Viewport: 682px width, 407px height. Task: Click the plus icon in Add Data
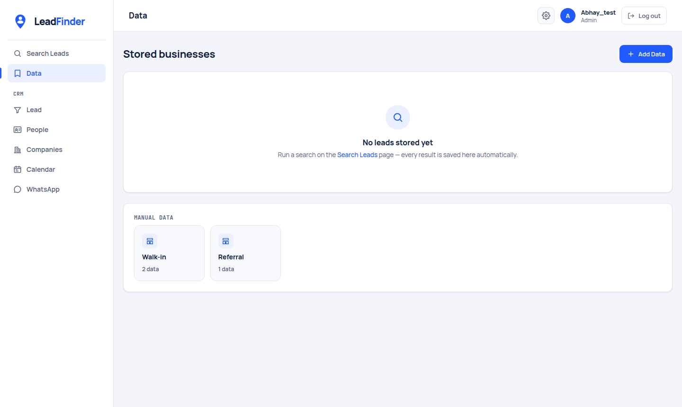pyautogui.click(x=631, y=54)
